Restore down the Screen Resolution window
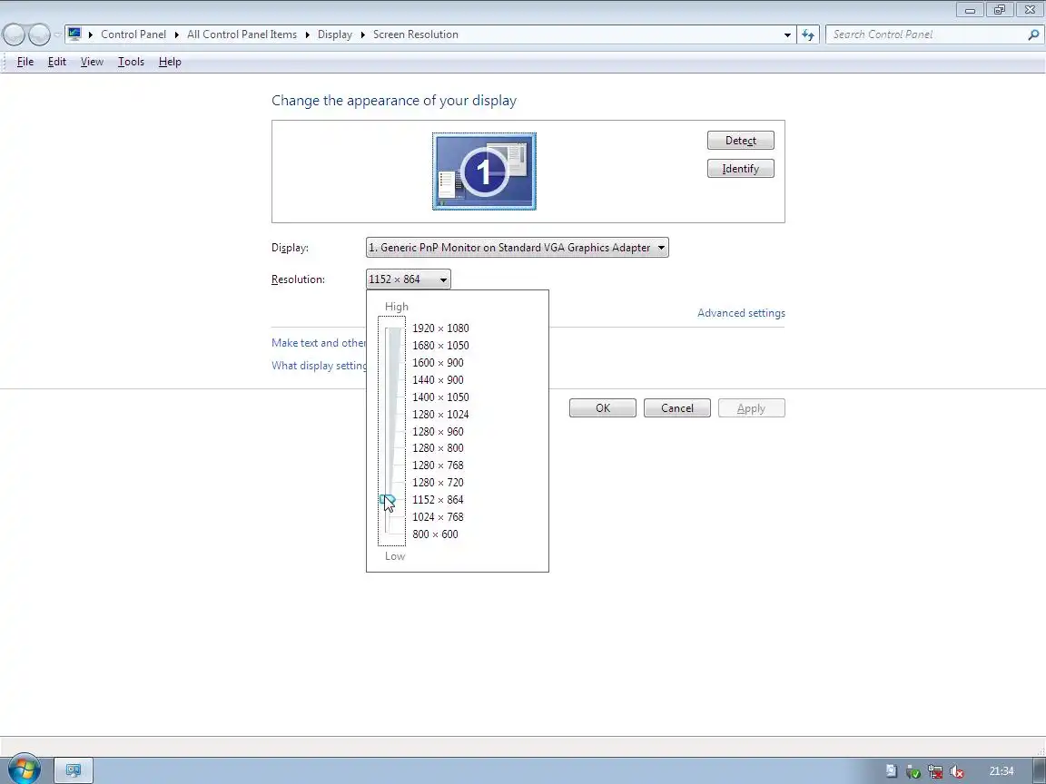Viewport: 1046px width, 784px height. click(x=1000, y=9)
